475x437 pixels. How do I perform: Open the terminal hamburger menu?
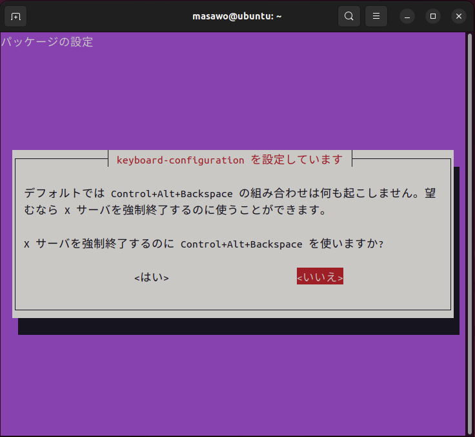pyautogui.click(x=376, y=16)
